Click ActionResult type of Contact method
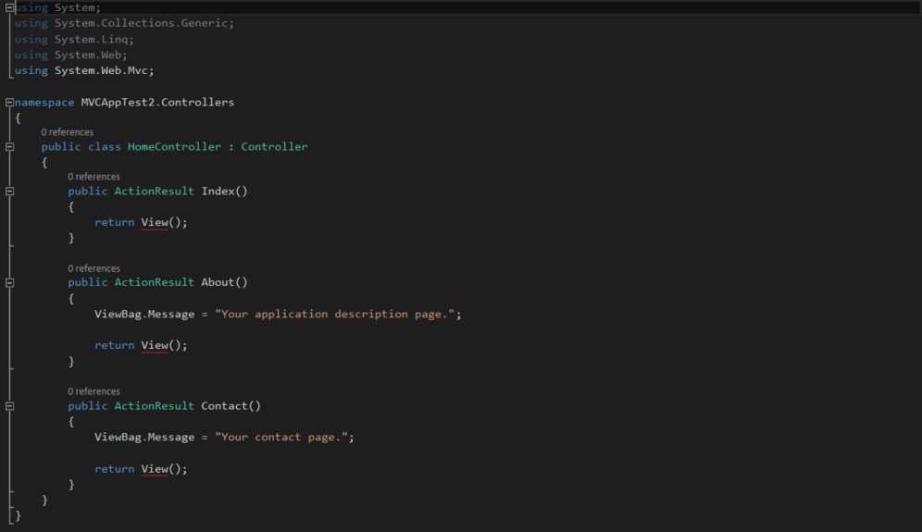Screen dimensions: 922x532 [x=154, y=405]
